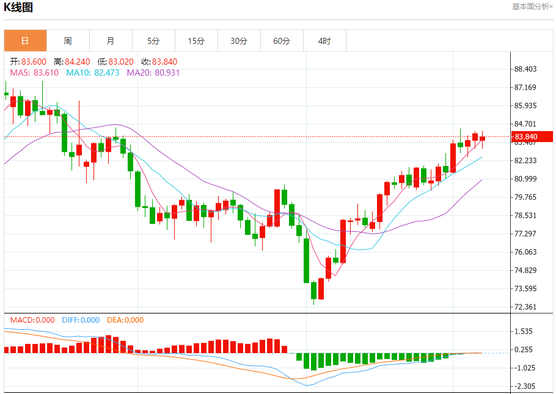Open the 5分 interval tab
Viewport: 556px width, 394px height.
153,41
